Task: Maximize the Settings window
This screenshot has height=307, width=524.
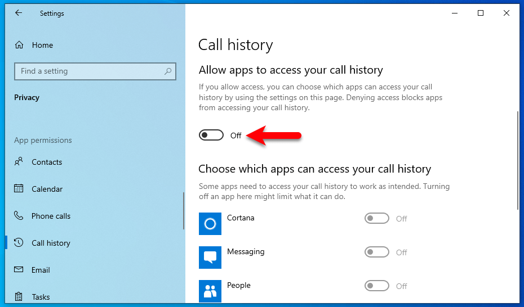Action: (x=481, y=13)
